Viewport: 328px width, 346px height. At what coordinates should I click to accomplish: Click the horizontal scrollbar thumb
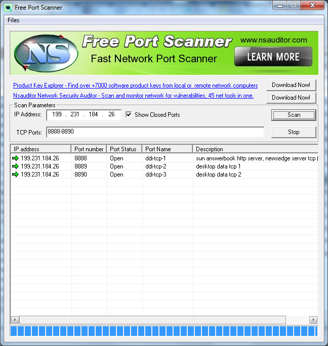point(152,320)
